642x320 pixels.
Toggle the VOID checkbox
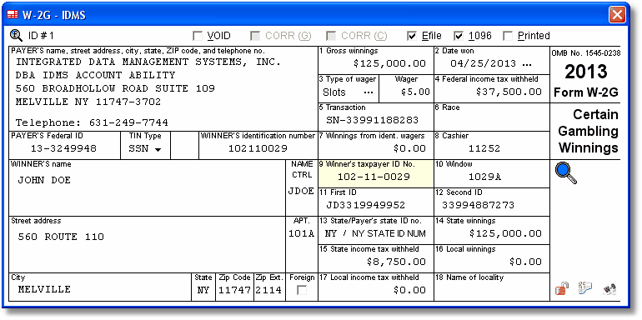(x=198, y=37)
